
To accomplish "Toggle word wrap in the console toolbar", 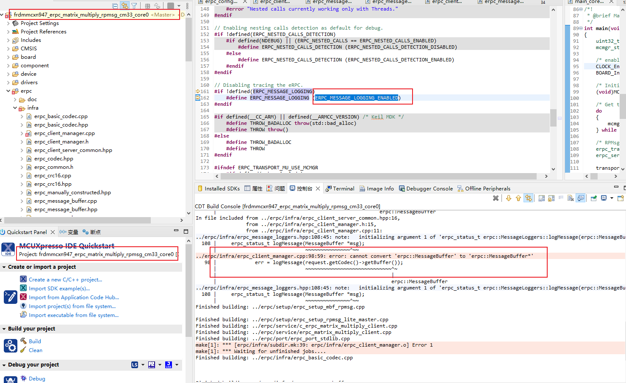I will tap(561, 198).
